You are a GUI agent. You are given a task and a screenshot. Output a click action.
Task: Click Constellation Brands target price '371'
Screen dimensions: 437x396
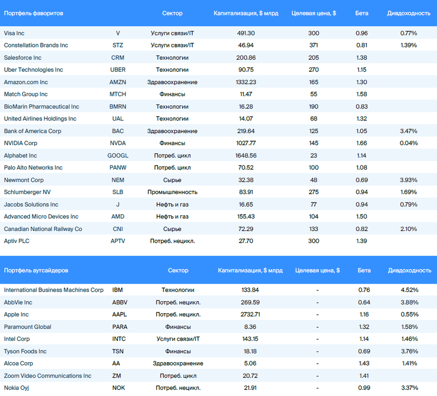(314, 45)
